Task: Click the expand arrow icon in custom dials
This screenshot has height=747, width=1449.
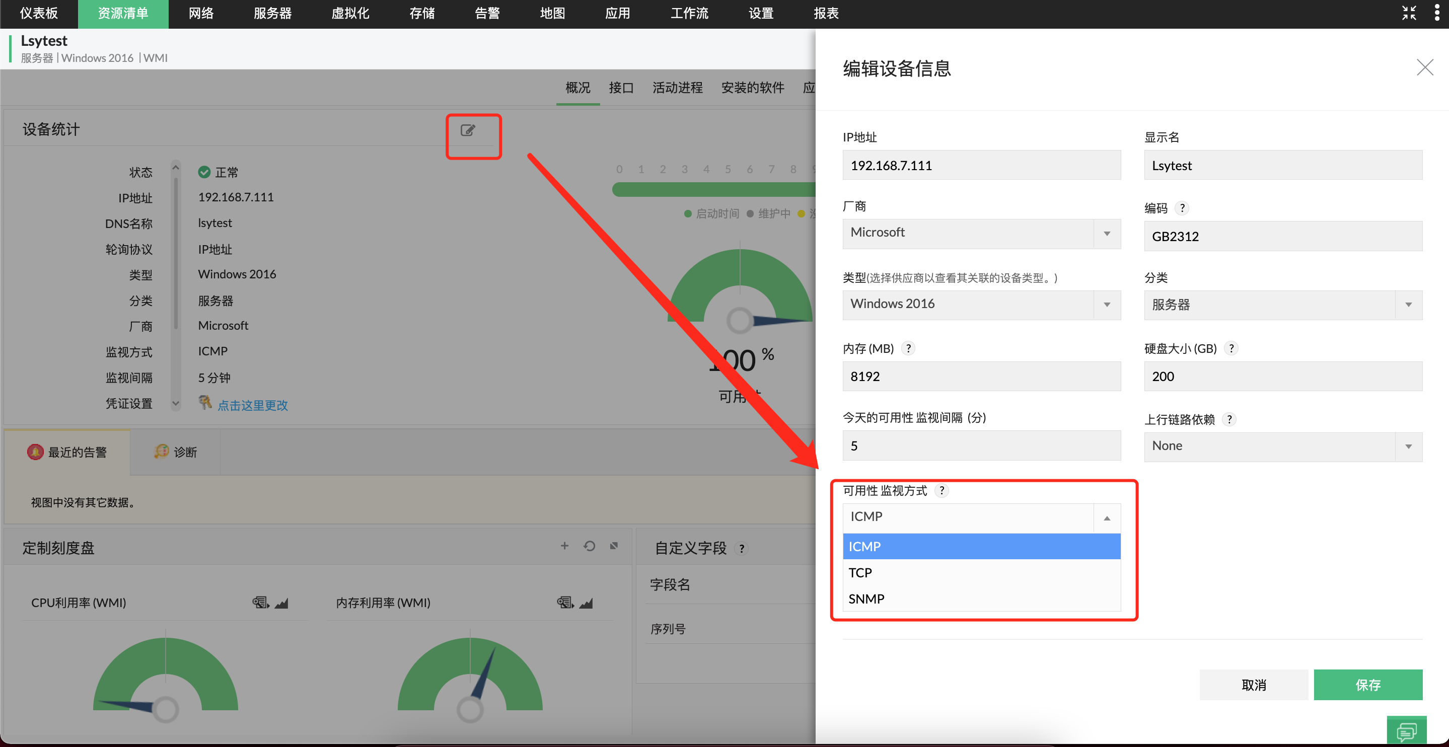Action: (614, 546)
